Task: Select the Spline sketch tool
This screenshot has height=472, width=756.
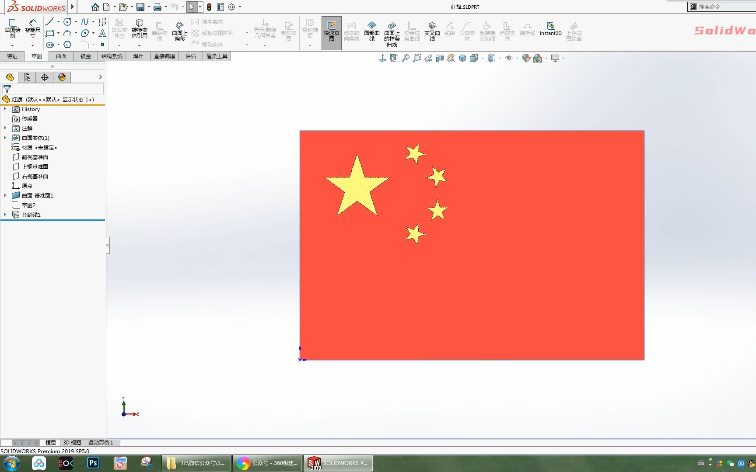Action: tap(85, 22)
